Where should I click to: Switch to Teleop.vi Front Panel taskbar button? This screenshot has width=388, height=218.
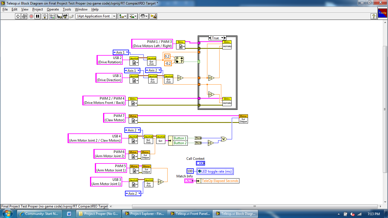[x=190, y=214]
